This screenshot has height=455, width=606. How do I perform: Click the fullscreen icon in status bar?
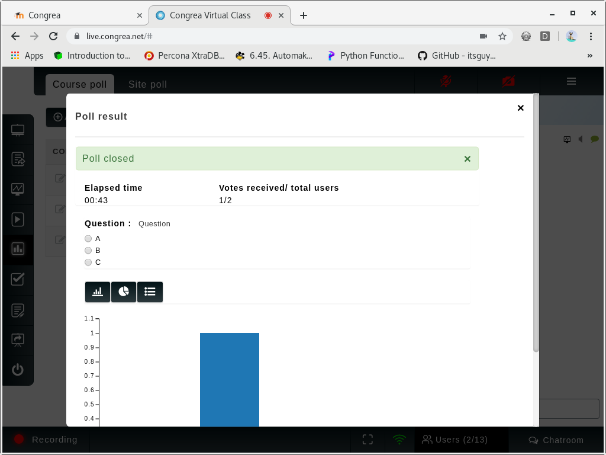[x=367, y=440]
